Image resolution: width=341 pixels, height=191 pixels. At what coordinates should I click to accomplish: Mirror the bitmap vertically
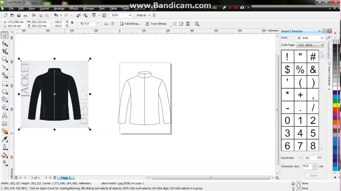[x=113, y=24]
